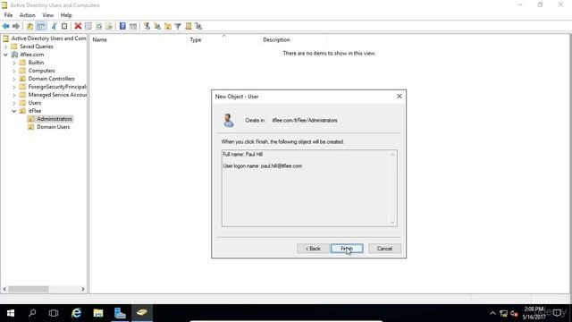
Task: Create a new group via toolbar icon
Action: [157, 26]
